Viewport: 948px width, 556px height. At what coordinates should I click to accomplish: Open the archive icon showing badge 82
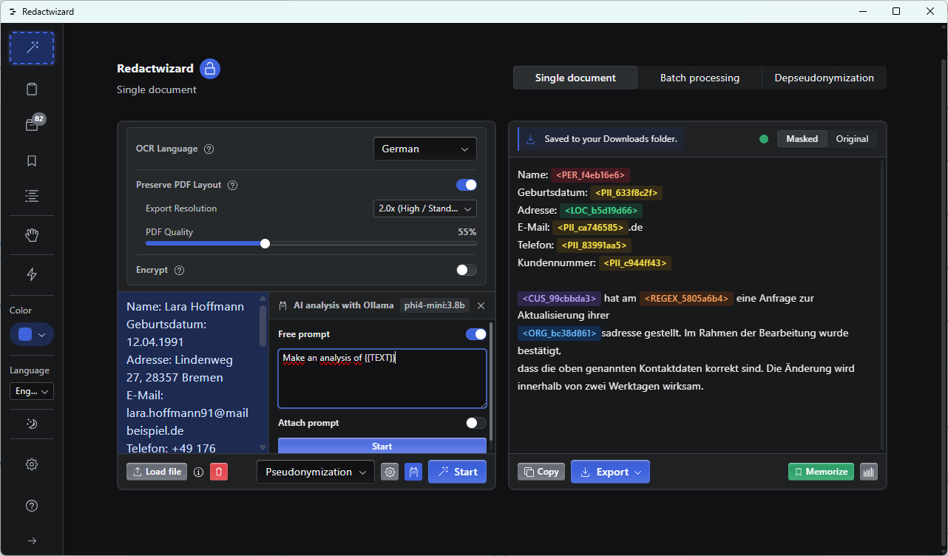coord(32,125)
